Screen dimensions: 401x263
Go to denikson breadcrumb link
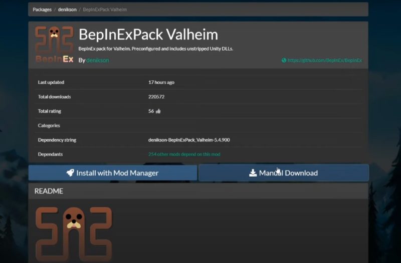tap(67, 9)
